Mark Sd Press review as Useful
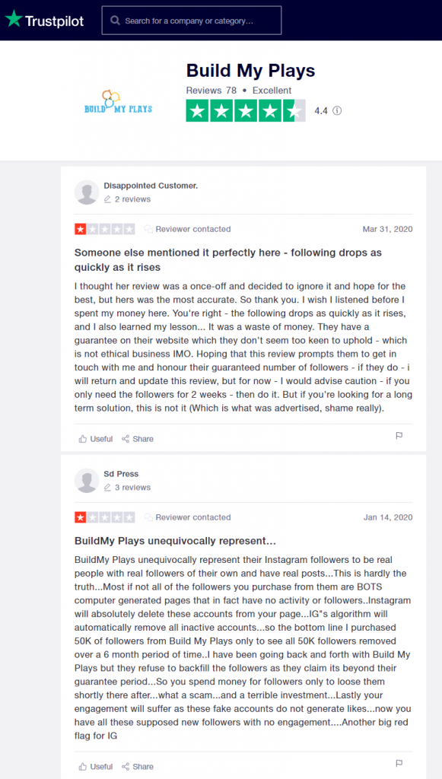 96,767
